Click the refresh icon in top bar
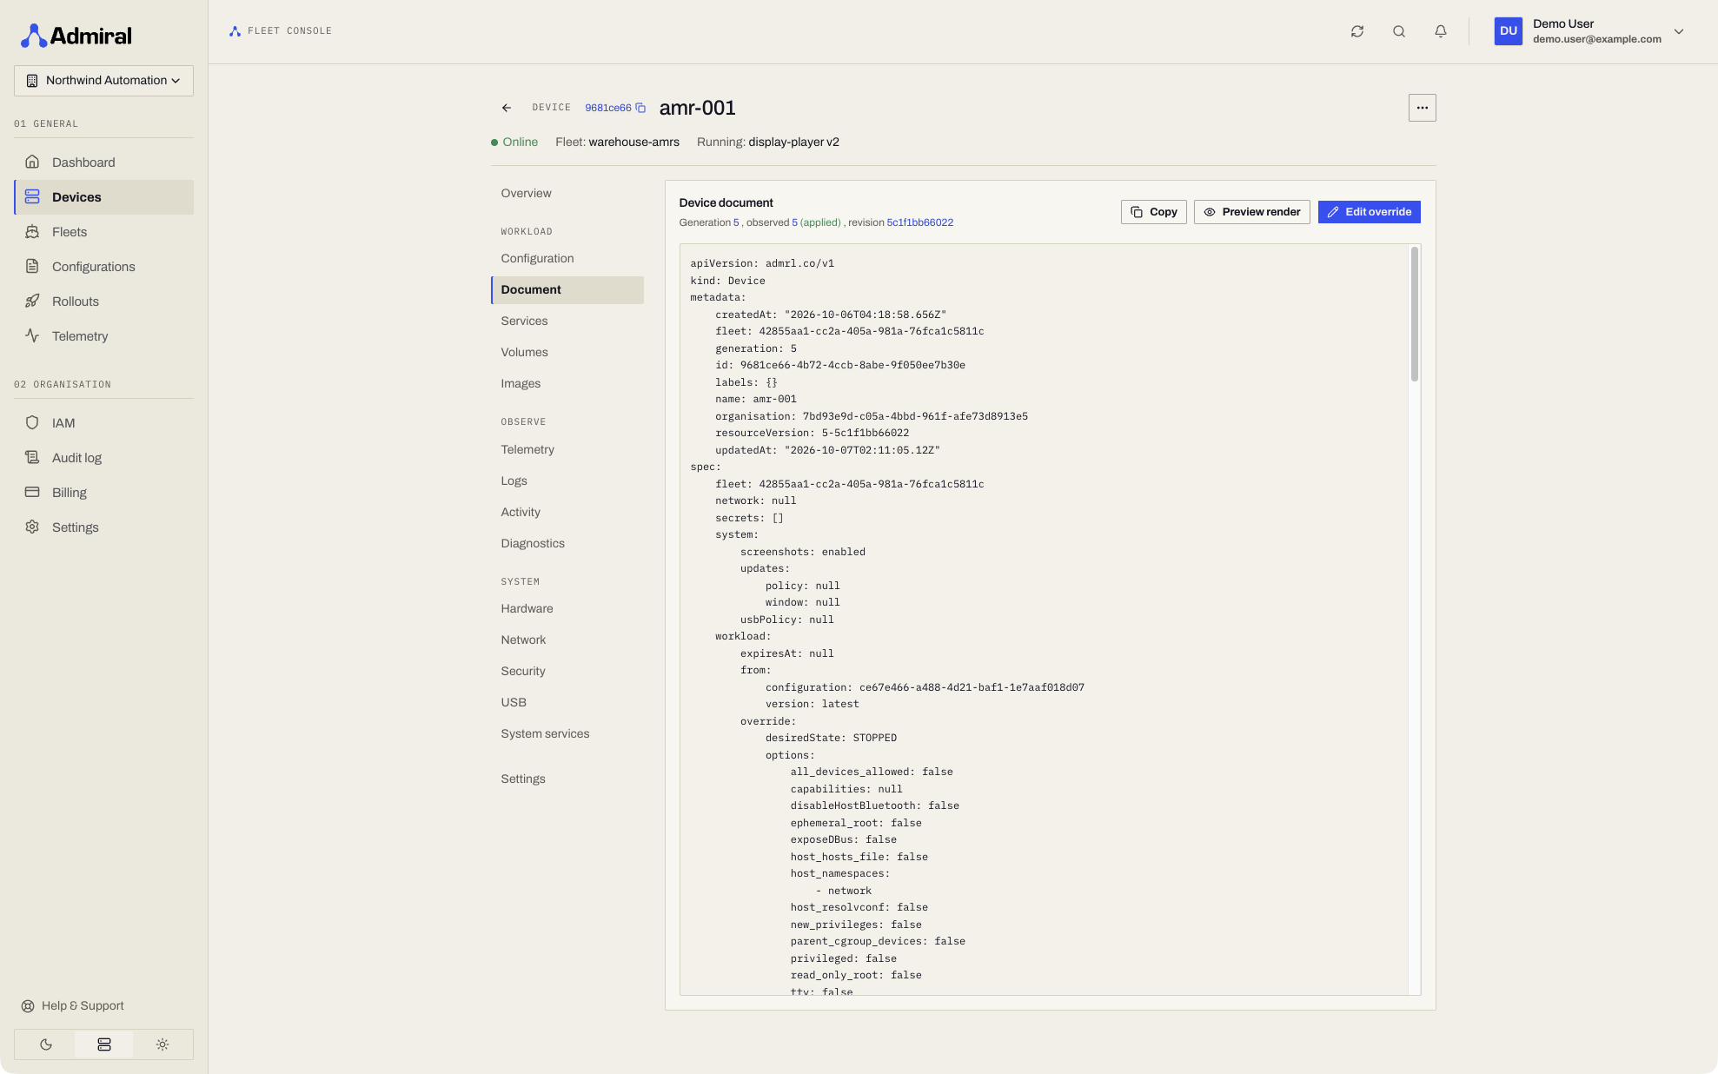The width and height of the screenshot is (1718, 1074). click(x=1357, y=31)
